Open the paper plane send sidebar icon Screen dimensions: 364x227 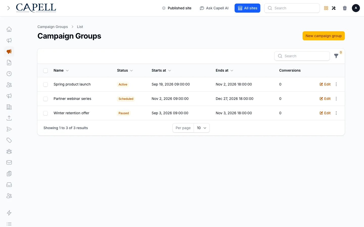9,129
